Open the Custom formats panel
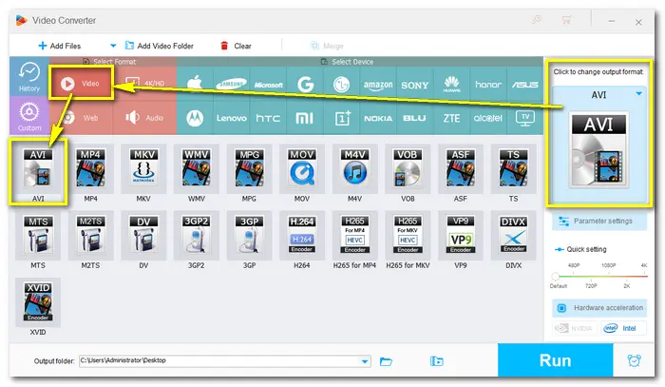The height and width of the screenshot is (387, 665). pyautogui.click(x=29, y=116)
